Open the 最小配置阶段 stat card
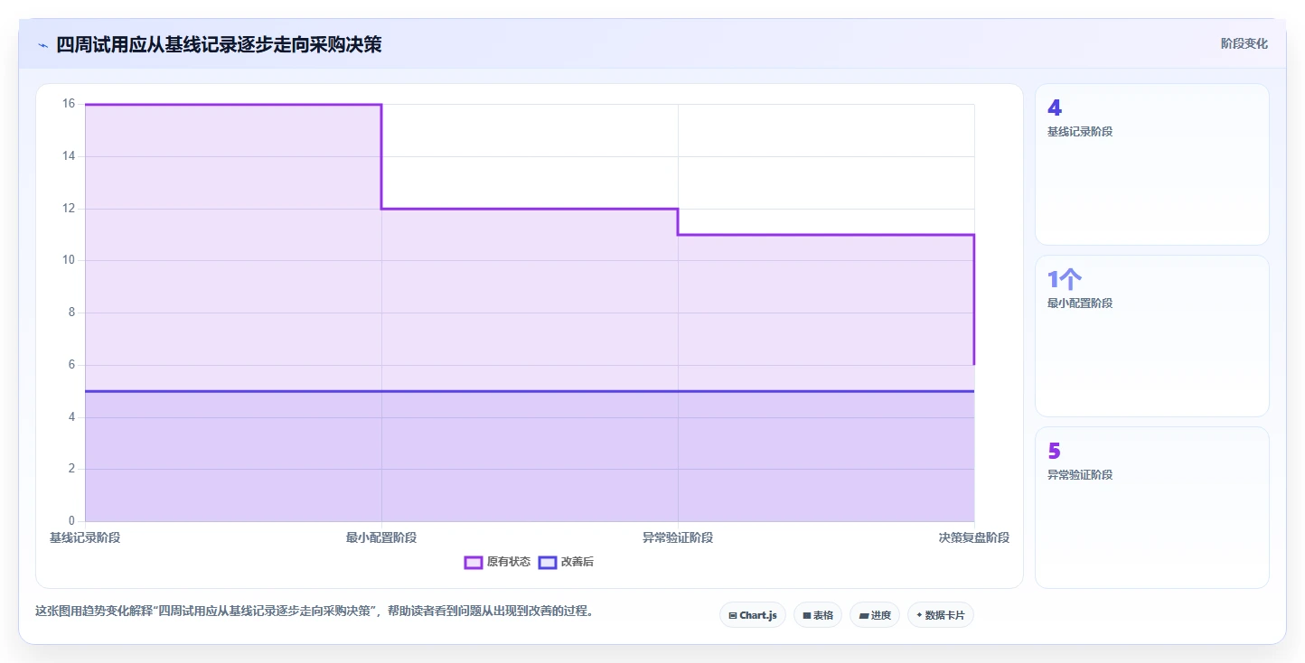The height and width of the screenshot is (663, 1305). [1152, 336]
